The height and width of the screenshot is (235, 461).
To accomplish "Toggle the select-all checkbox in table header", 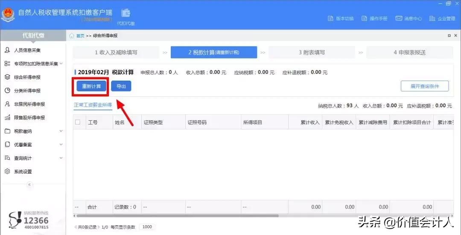I will click(x=78, y=122).
